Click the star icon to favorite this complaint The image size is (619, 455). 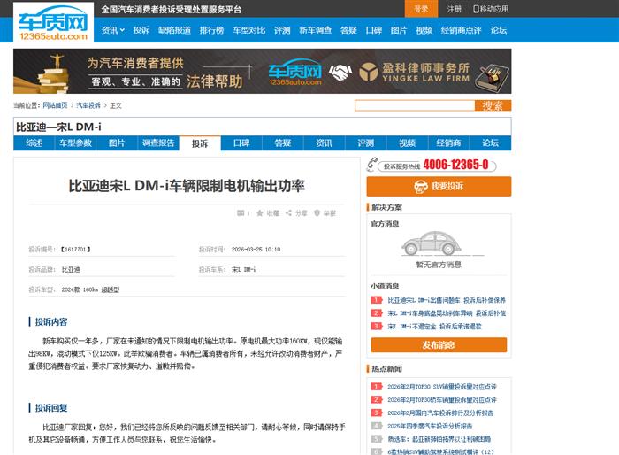pos(260,213)
